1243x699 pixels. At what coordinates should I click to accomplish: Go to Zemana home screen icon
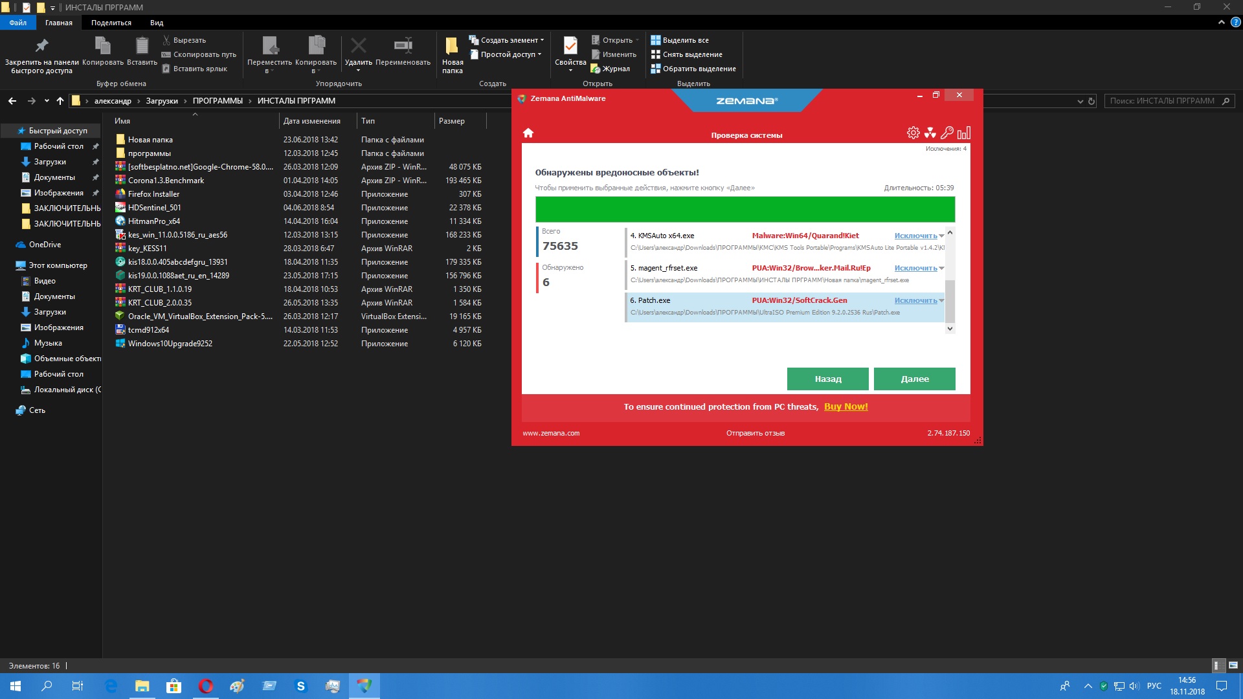coord(528,133)
